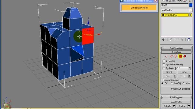195x109 pixels.
Task: Click the Make Unique icon under the stack
Action: pyautogui.click(x=177, y=40)
